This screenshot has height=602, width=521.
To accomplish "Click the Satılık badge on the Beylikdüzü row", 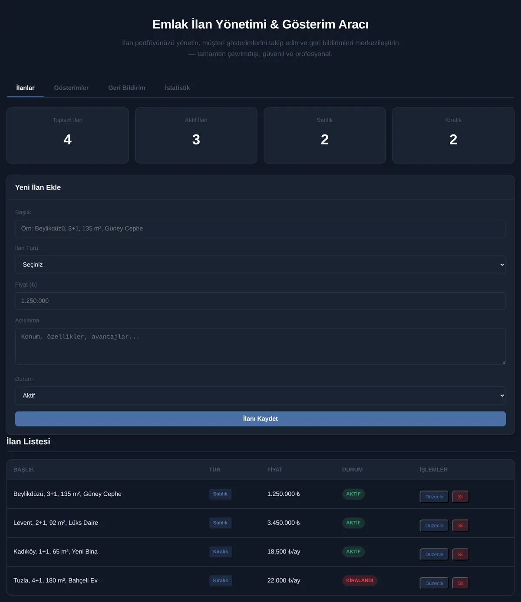I will click(220, 494).
